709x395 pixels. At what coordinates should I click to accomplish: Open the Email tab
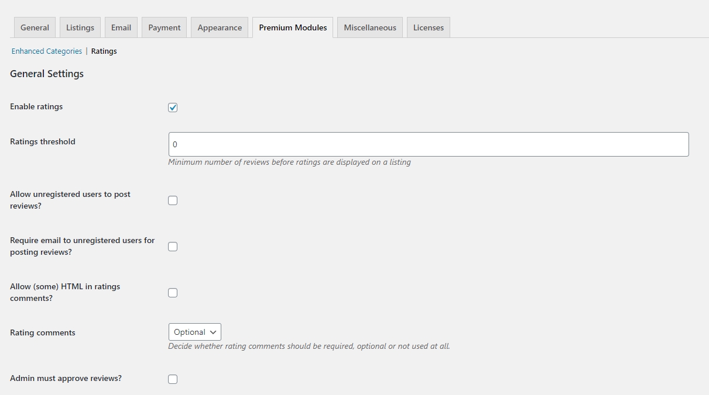pos(121,27)
